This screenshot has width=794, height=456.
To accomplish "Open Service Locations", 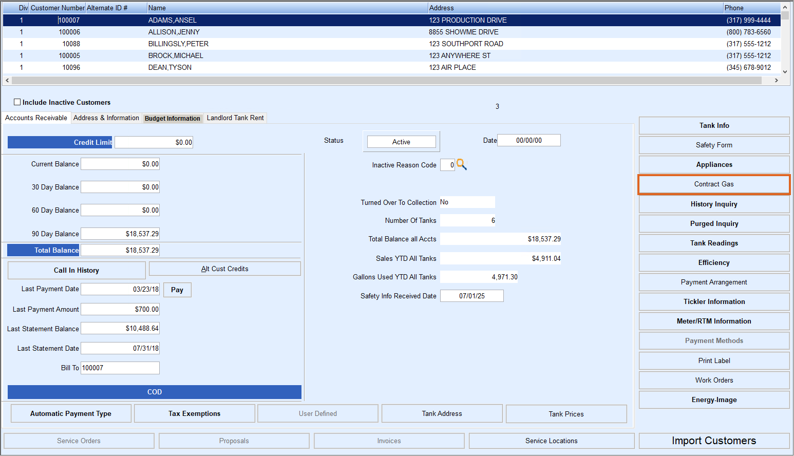I will pos(551,441).
